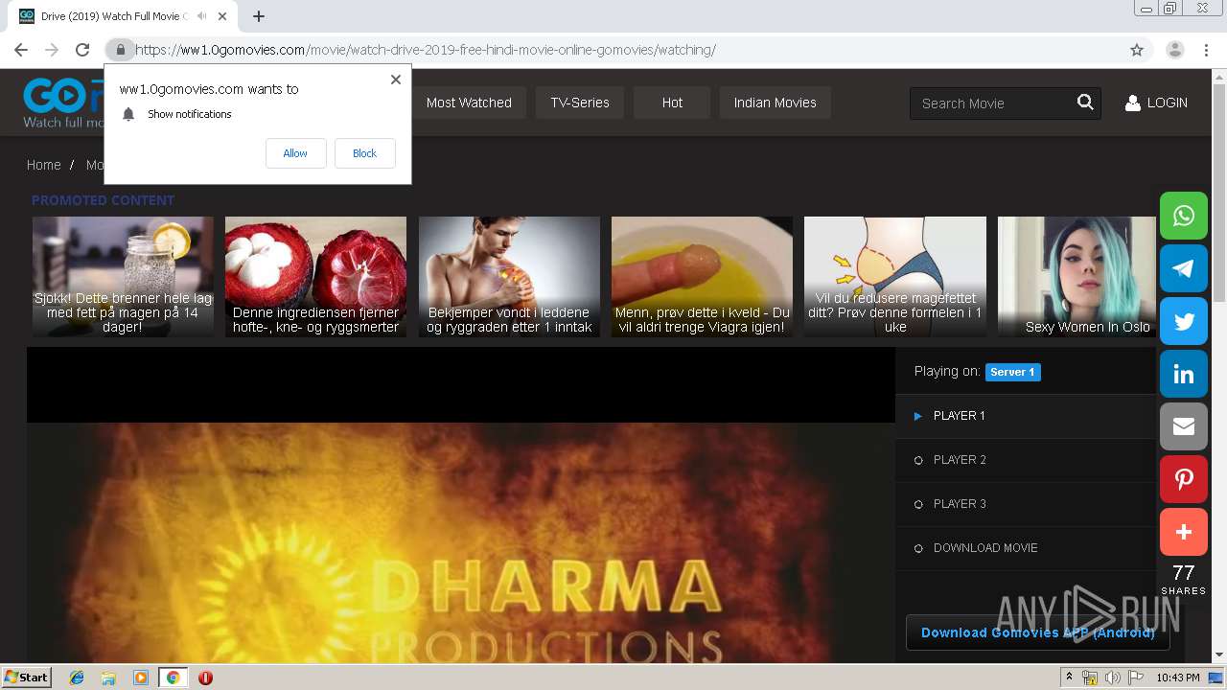Screen dimensions: 1227x690
Task: Open Chrome three-dot menu
Action: (1206, 50)
